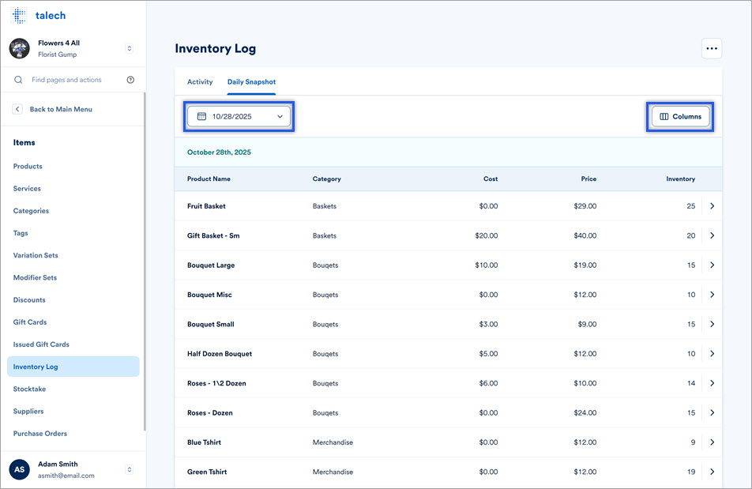The width and height of the screenshot is (752, 489).
Task: Select the Blue Tshirt product name
Action: (x=205, y=442)
